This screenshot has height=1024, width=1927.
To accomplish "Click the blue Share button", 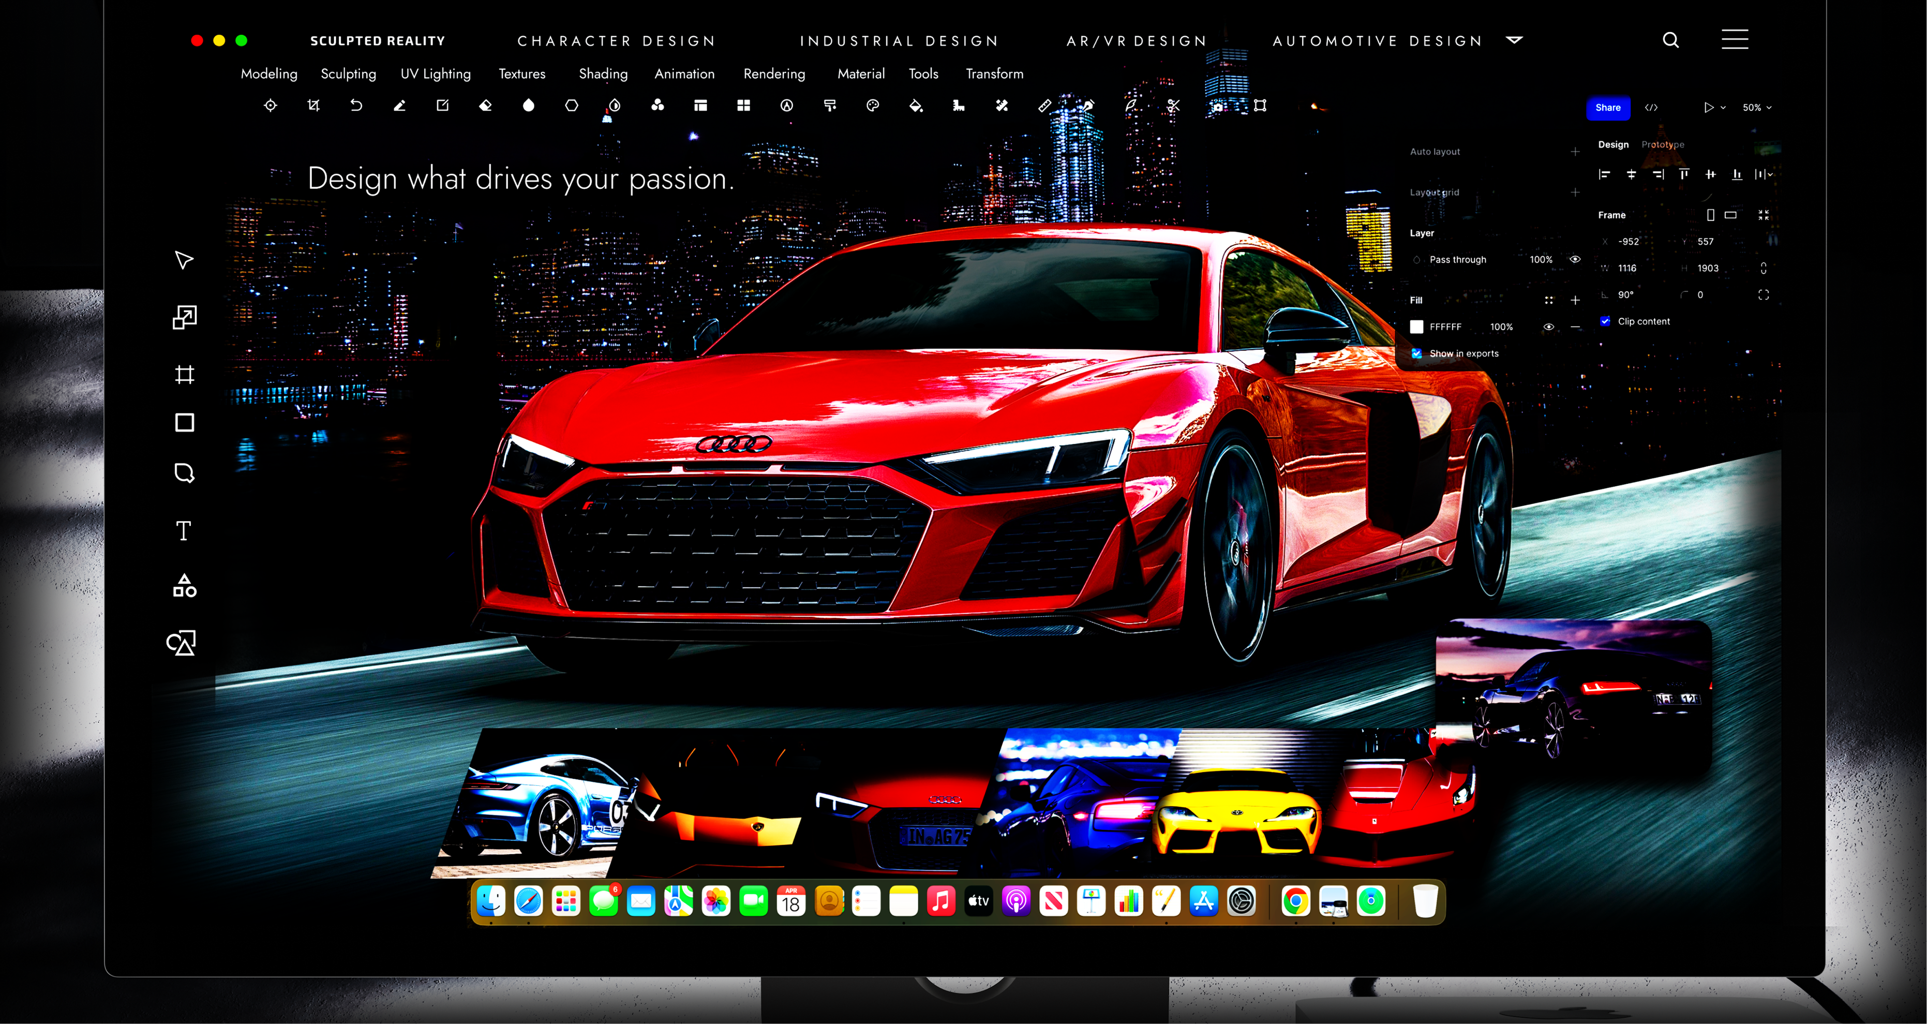I will (1607, 108).
